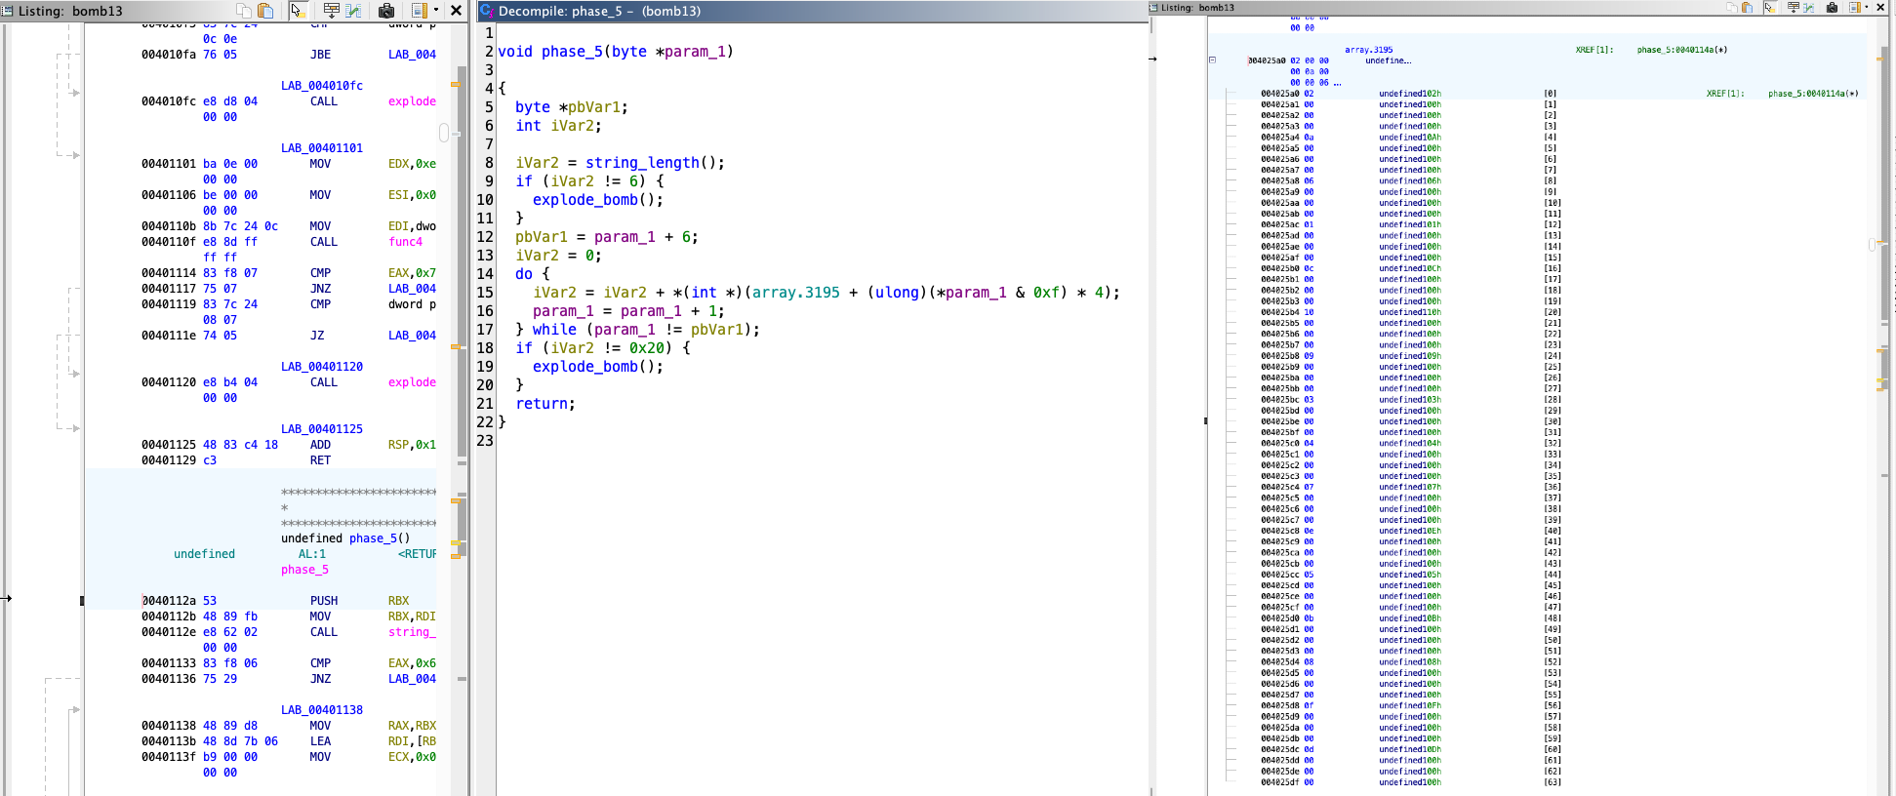Click the left Listing vertical scrollbar thumb
This screenshot has height=796, width=1896.
point(444,132)
